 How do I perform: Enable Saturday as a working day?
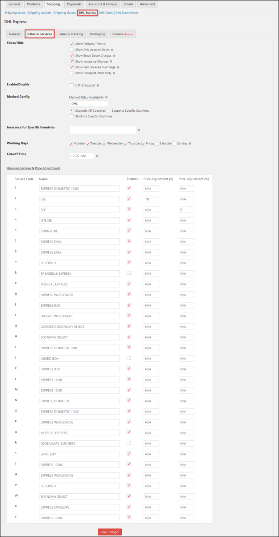tap(157, 144)
